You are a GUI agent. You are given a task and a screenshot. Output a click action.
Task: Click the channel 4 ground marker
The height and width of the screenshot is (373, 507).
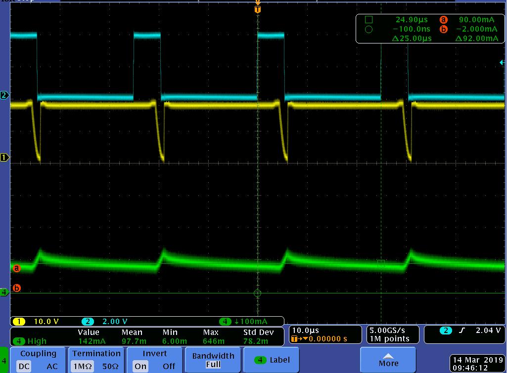tap(4, 292)
